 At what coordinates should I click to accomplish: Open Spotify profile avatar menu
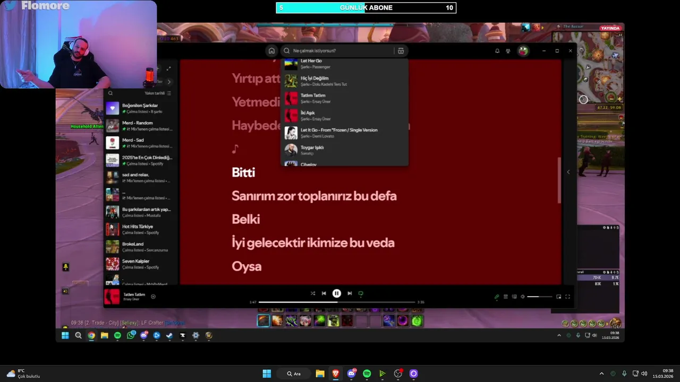click(x=523, y=51)
